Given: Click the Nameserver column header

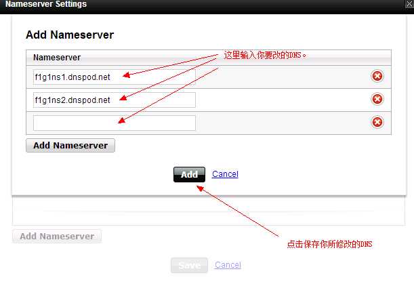Looking at the screenshot, I should point(57,58).
